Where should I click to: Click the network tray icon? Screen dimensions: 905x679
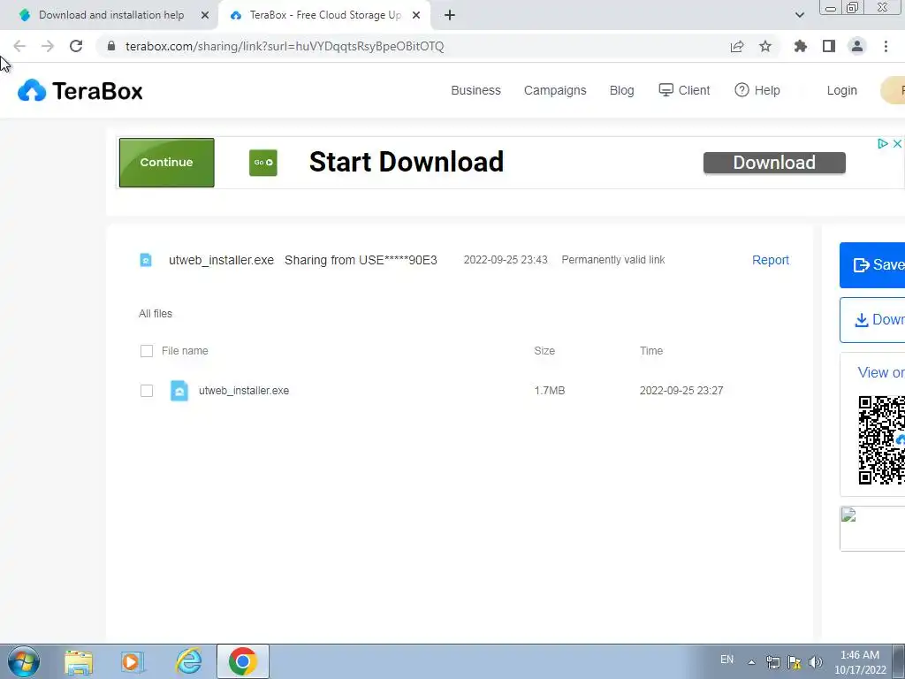pos(772,662)
